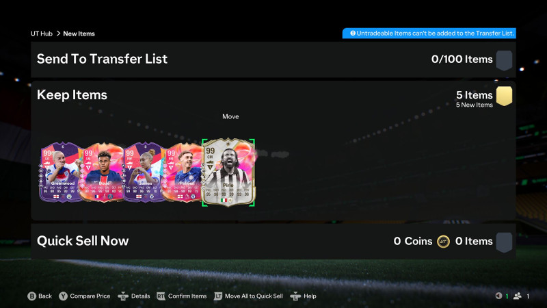
Task: Click the LT Move All icon
Action: pyautogui.click(x=218, y=296)
